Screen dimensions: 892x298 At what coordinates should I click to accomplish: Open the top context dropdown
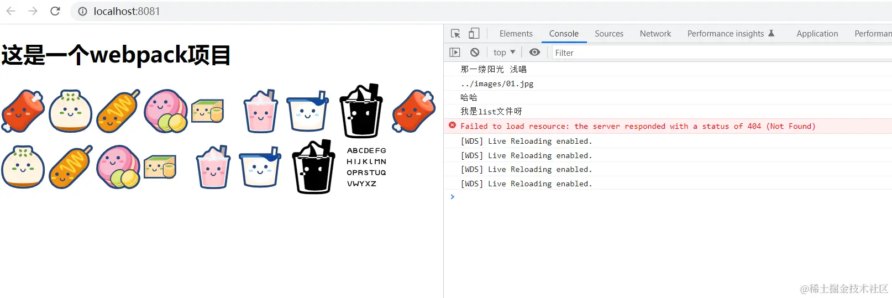click(504, 53)
